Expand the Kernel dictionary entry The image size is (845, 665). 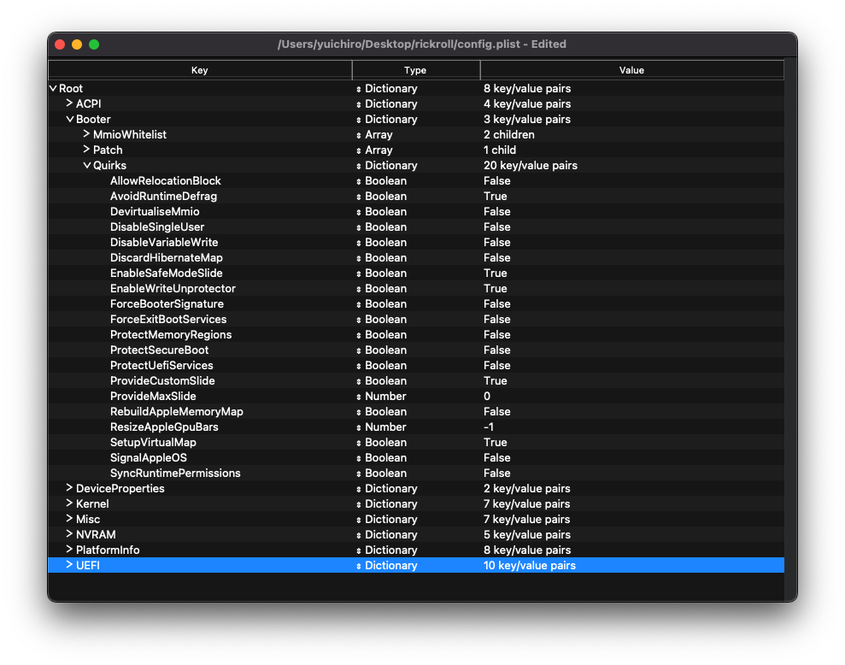pyautogui.click(x=69, y=503)
